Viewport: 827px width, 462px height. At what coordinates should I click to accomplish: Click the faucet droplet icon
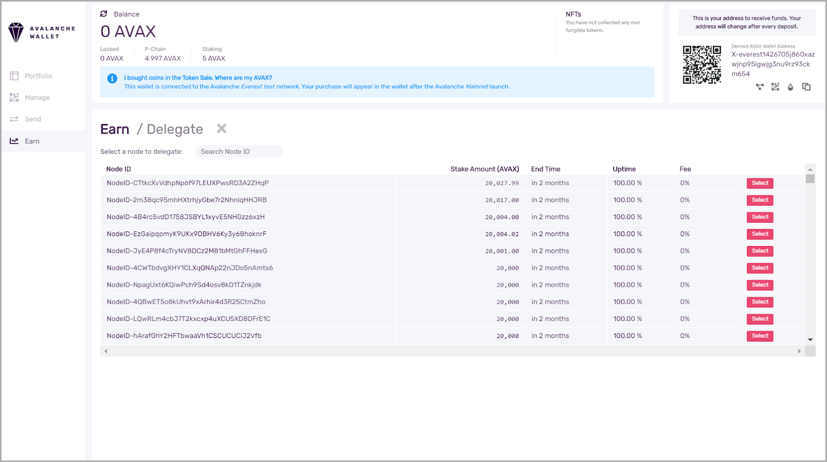click(790, 87)
